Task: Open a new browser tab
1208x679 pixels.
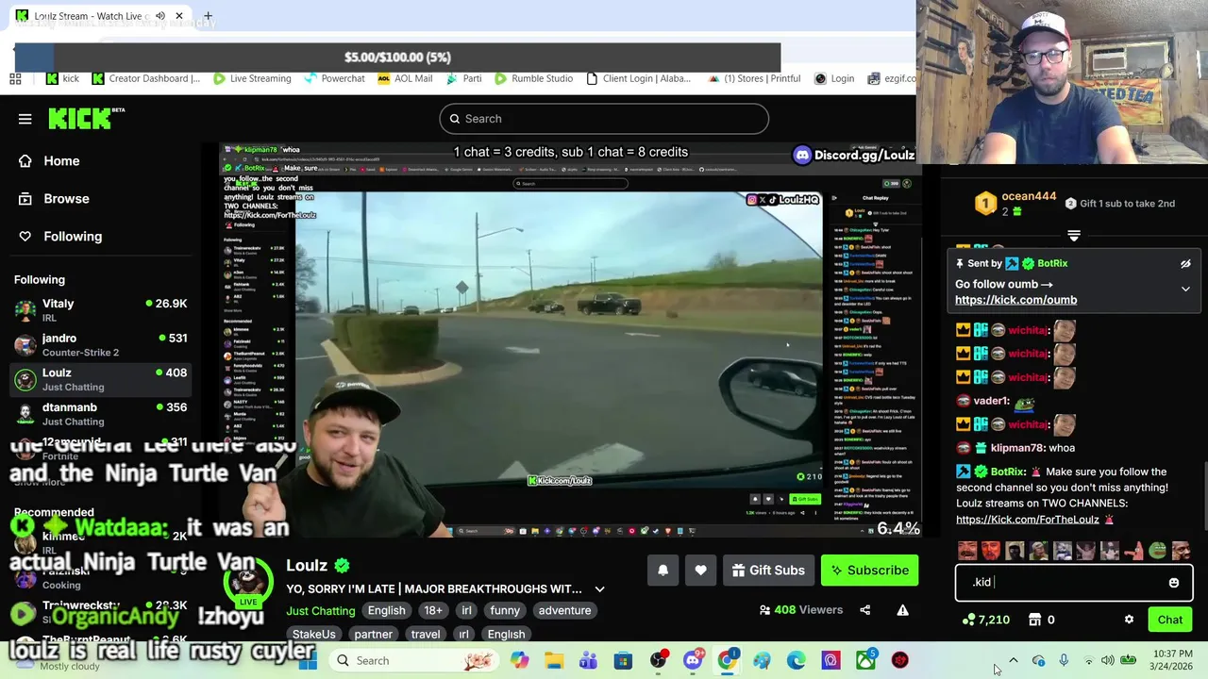Action: point(208,16)
